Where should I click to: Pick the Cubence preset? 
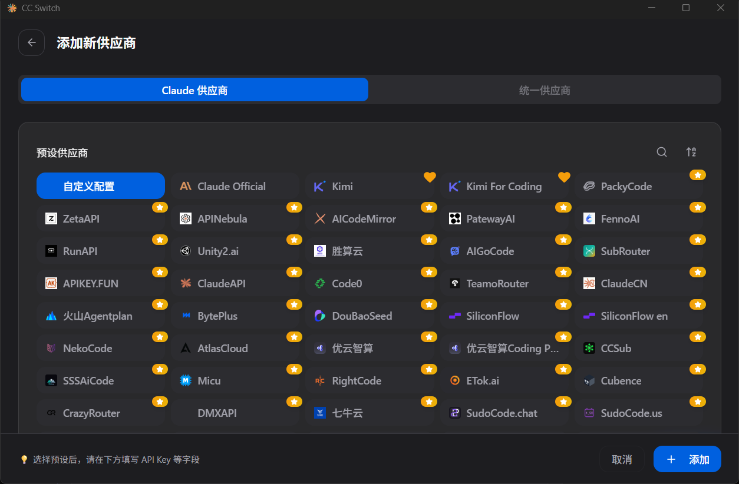click(639, 380)
